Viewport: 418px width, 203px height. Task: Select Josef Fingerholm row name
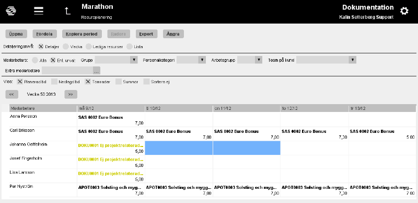point(26,159)
